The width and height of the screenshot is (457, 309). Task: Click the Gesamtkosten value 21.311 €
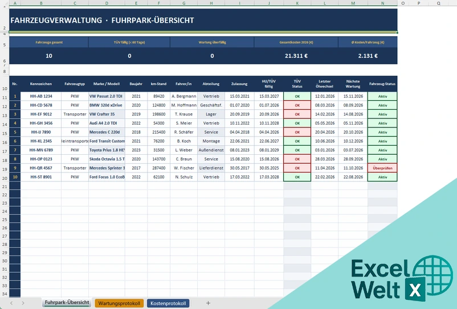pyautogui.click(x=296, y=56)
